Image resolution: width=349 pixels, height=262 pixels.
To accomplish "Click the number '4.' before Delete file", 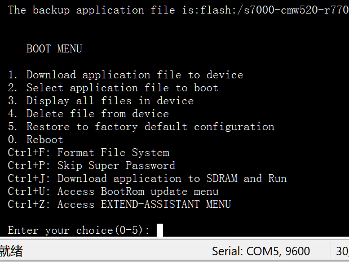I will [x=14, y=114].
